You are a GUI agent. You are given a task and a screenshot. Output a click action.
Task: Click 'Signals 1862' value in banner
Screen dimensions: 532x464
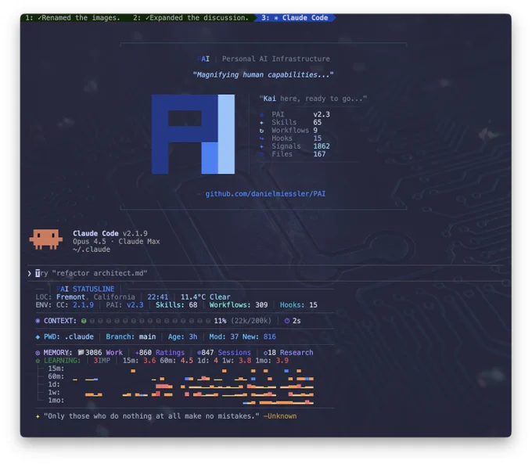322,146
